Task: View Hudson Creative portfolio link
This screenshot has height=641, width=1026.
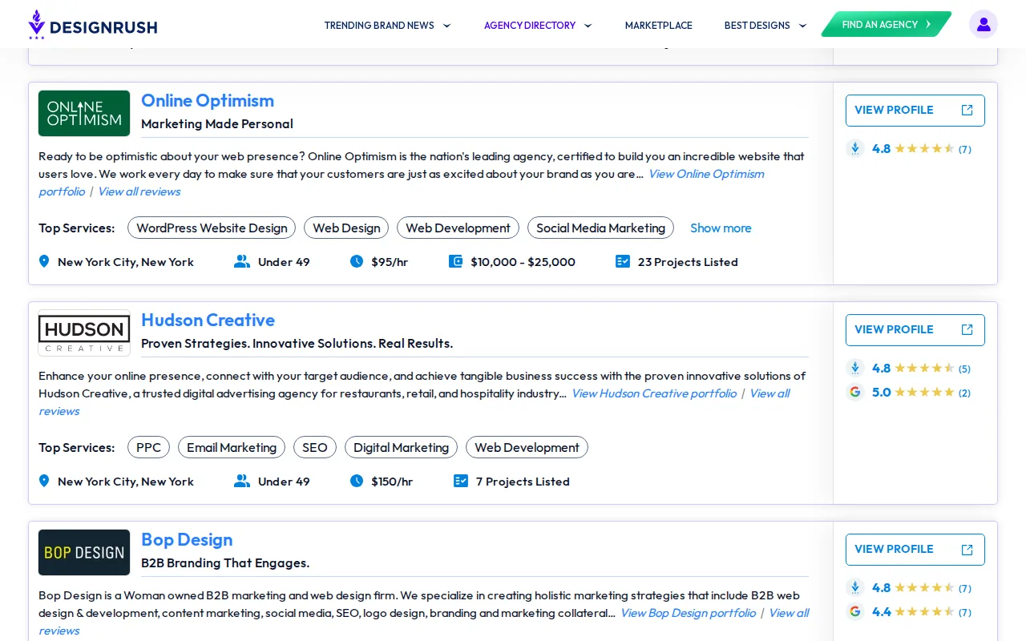Action: [x=654, y=393]
